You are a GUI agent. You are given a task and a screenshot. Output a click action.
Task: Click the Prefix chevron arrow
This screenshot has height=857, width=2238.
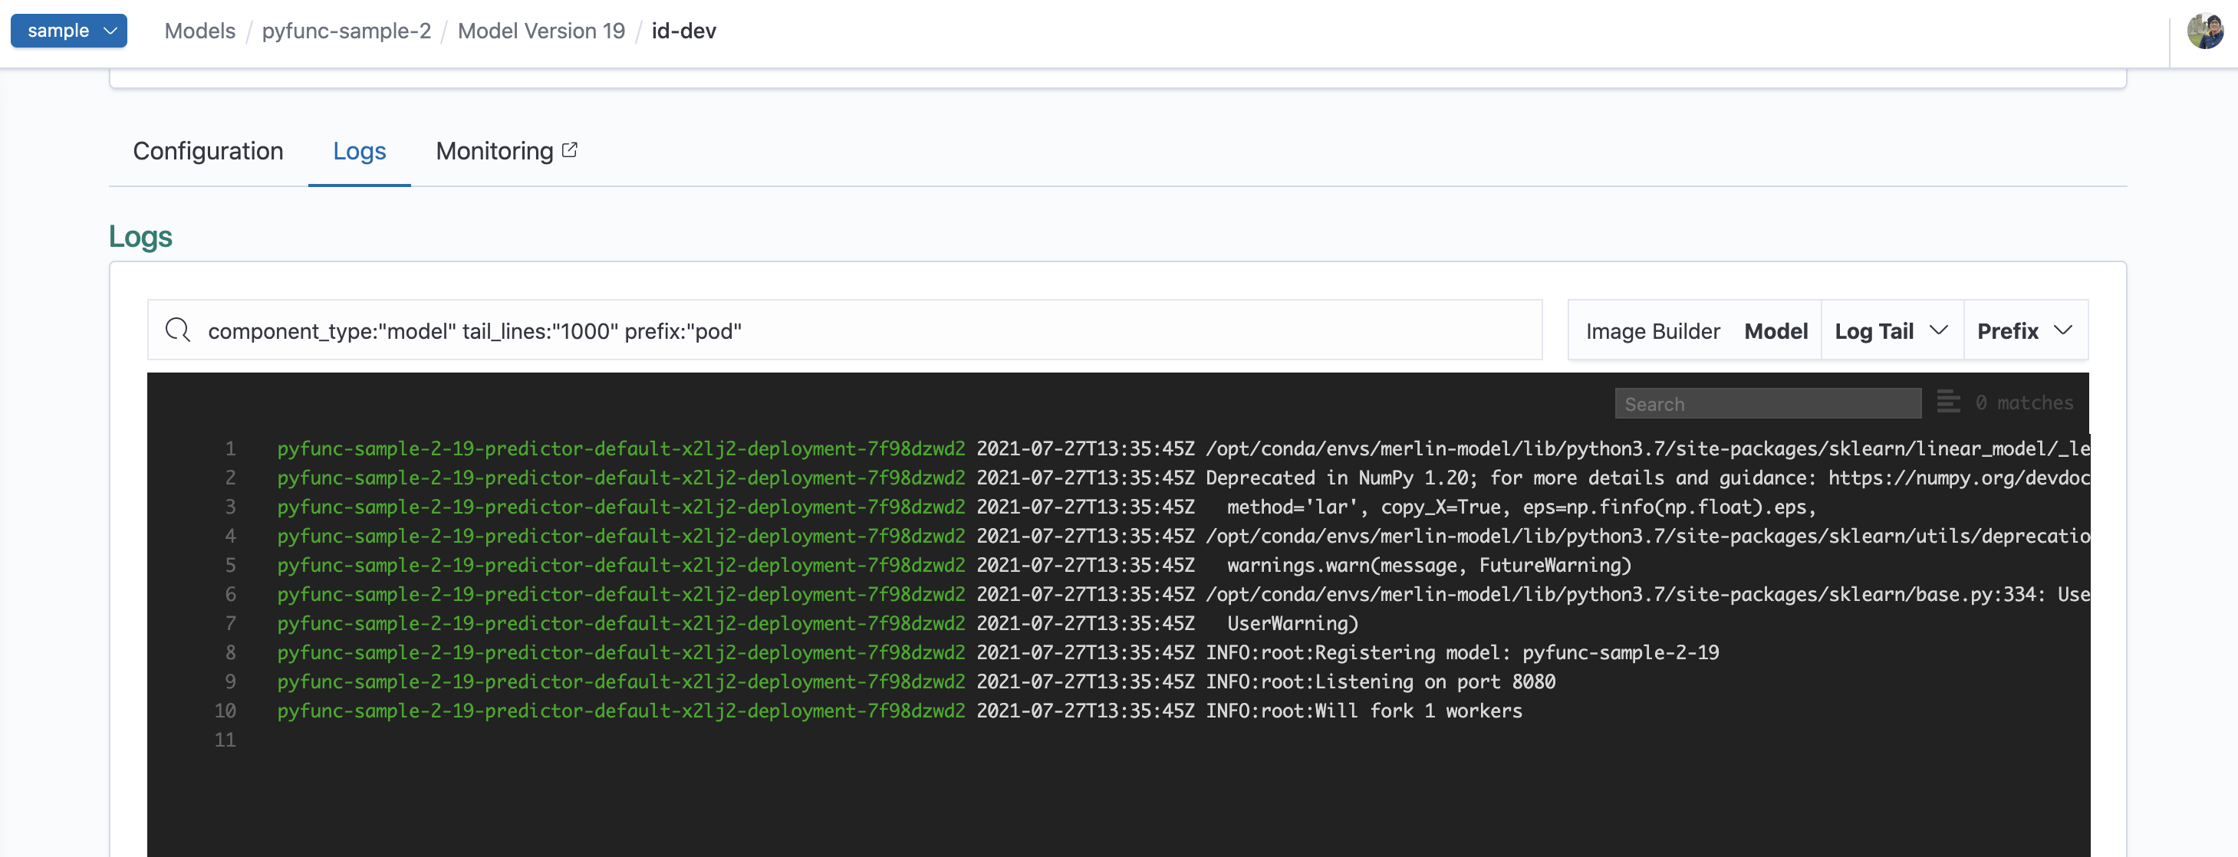(x=2063, y=330)
